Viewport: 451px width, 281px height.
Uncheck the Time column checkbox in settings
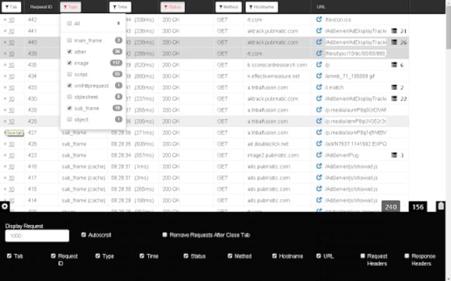(x=142, y=255)
